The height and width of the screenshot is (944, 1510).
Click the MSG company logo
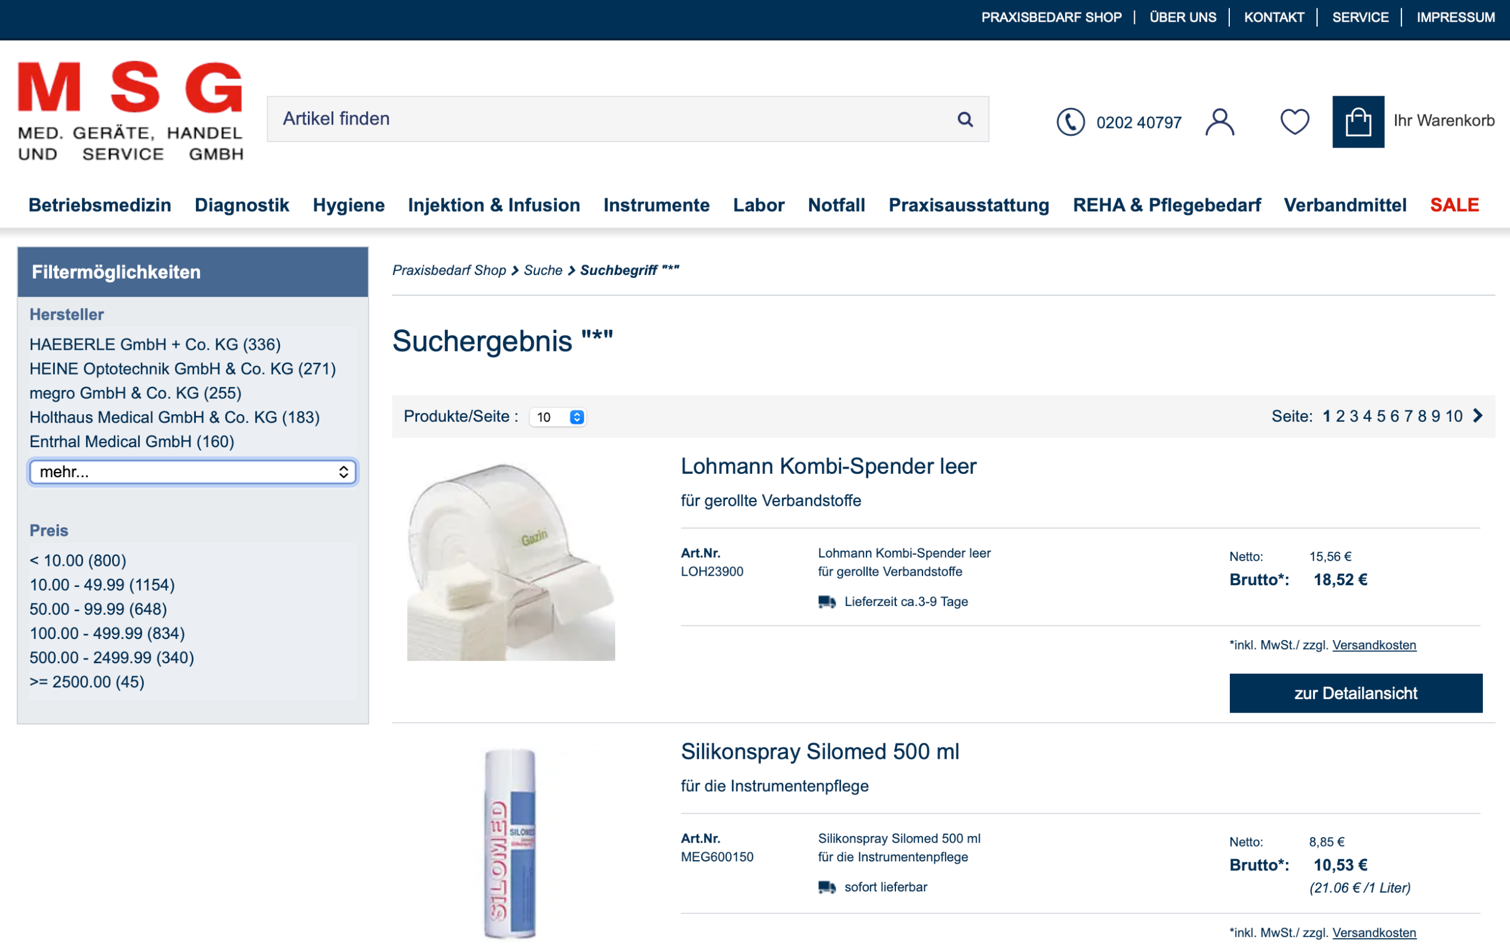[x=130, y=111]
